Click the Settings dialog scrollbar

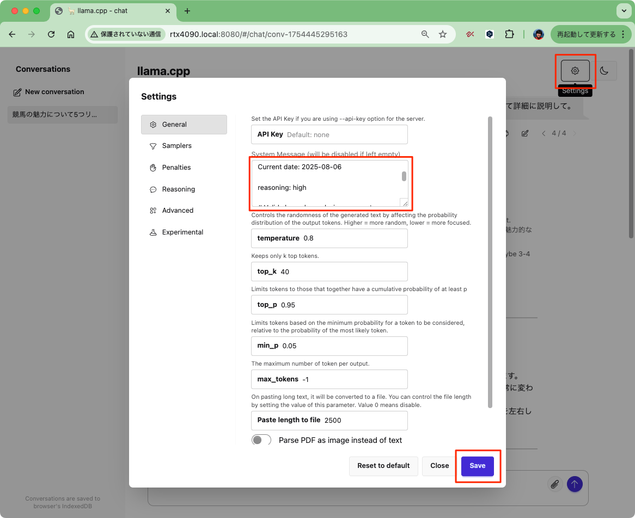pos(490,262)
